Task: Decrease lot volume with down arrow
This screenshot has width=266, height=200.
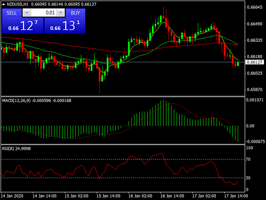Action: point(27,13)
